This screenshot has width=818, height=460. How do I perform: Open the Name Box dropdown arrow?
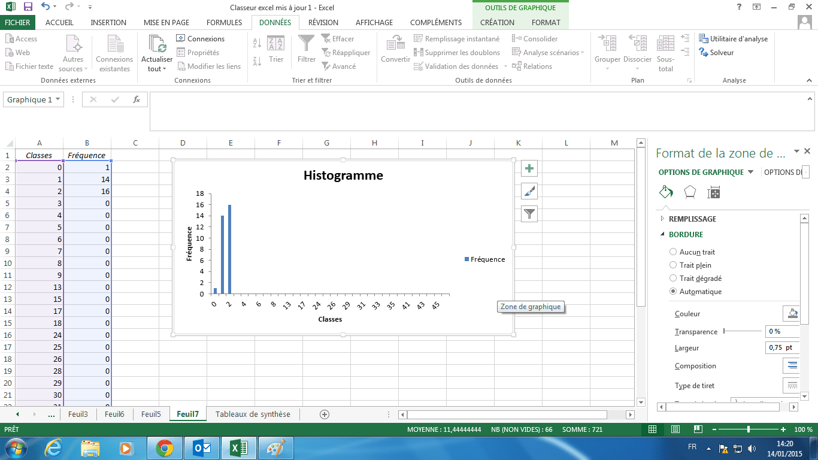(x=58, y=100)
